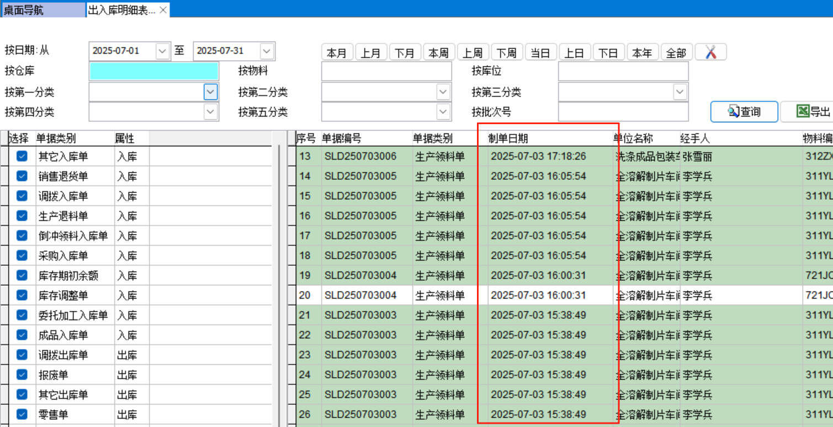Image resolution: width=833 pixels, height=427 pixels.
Task: Click the 上周 quick date button
Action: (x=473, y=52)
